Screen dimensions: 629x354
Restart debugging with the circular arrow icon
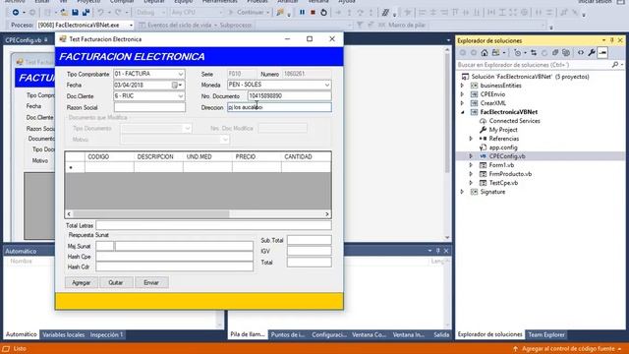[x=323, y=13]
